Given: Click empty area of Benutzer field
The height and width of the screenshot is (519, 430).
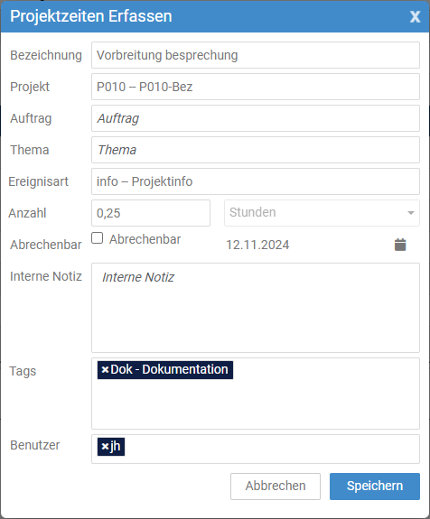Looking at the screenshot, I should (272, 449).
